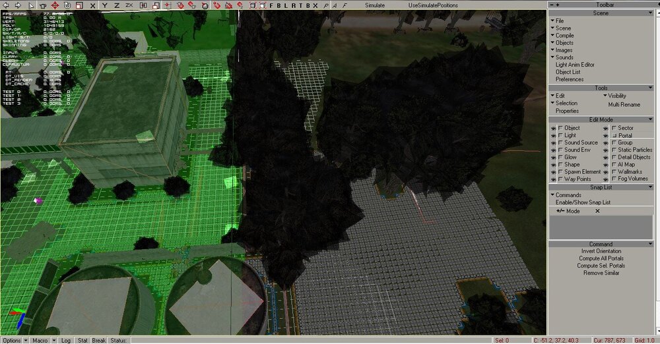Check the Sector edit mode checkbox
This screenshot has height=344, width=660.
point(614,128)
